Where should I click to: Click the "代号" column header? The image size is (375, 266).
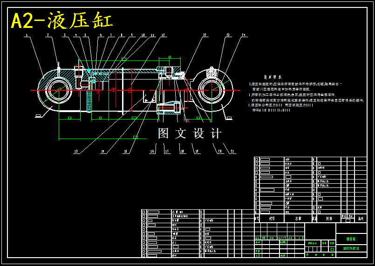(x=272, y=219)
